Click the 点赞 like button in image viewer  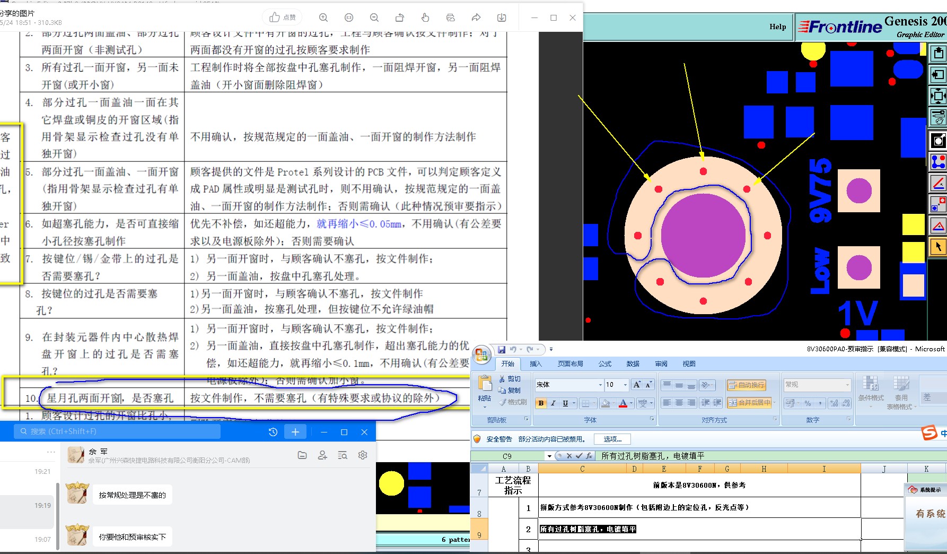click(x=283, y=18)
